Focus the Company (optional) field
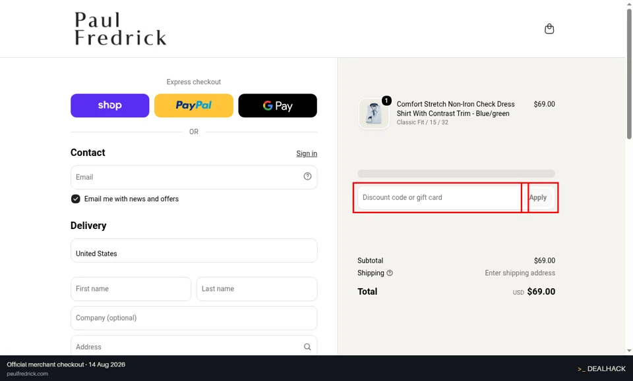 194,318
